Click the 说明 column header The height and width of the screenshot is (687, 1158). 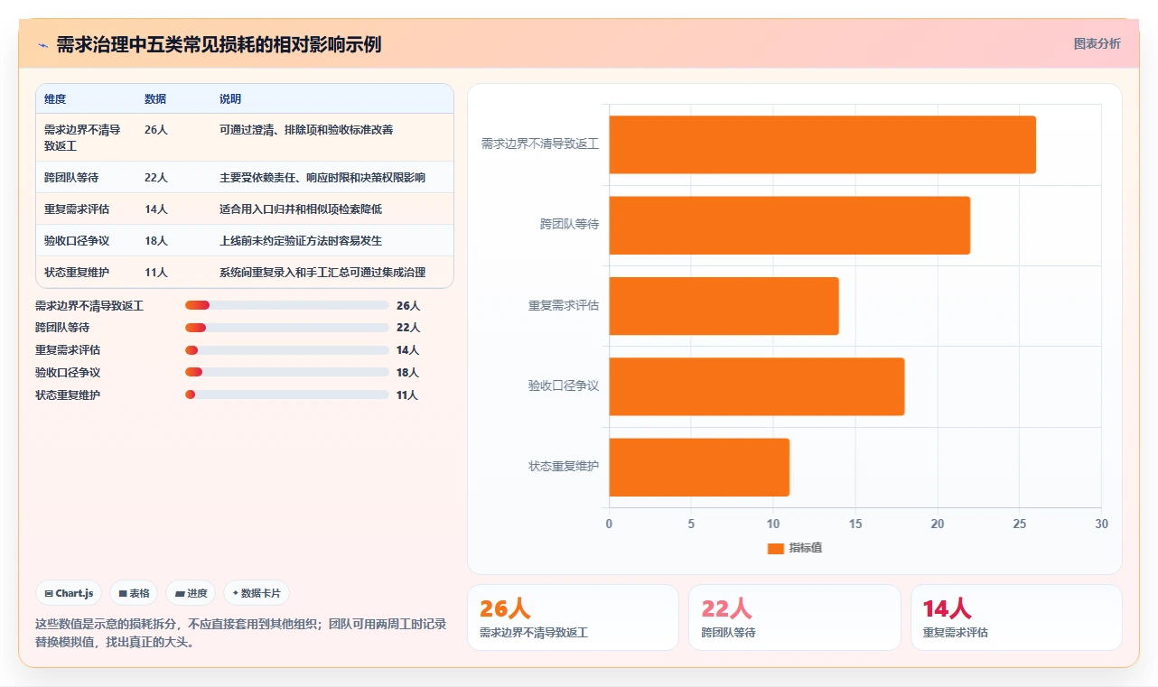tap(230, 99)
